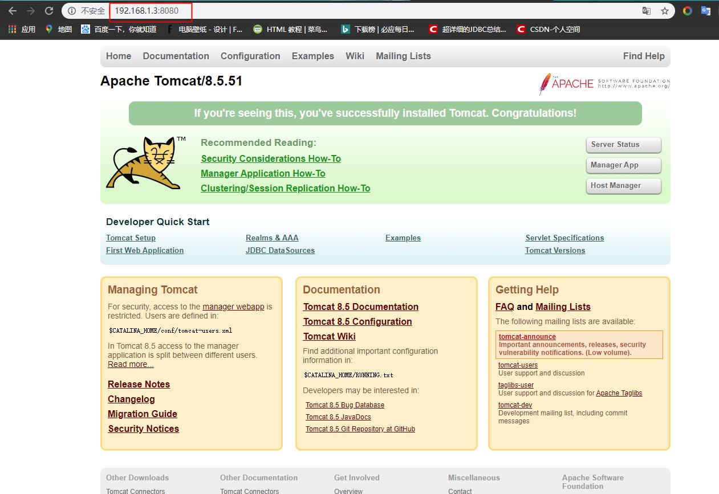The height and width of the screenshot is (494, 719).
Task: Open Tomcat 8.5 JavaDocs link
Action: [338, 417]
